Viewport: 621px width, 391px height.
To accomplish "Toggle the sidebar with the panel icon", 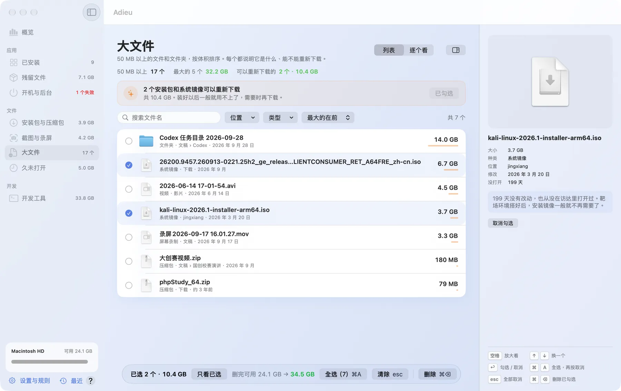I will point(91,12).
